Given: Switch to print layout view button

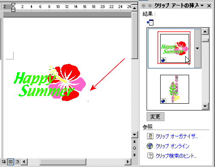Looking at the screenshot, I should 11,161.
